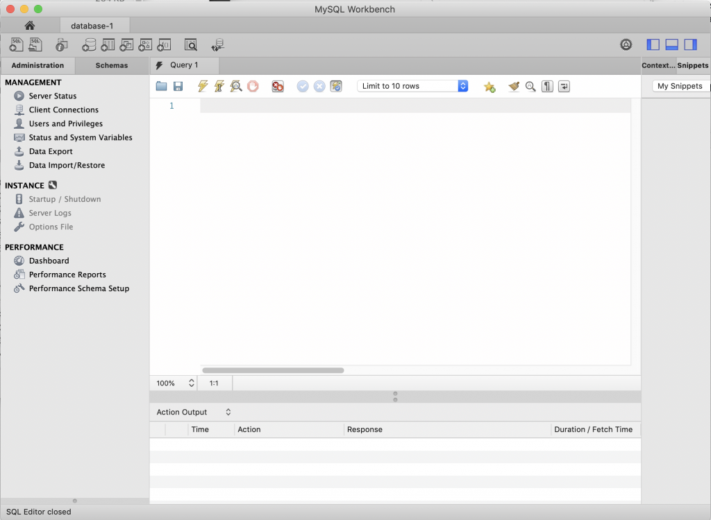Commit transaction checkmark icon
The width and height of the screenshot is (711, 520).
[x=303, y=86]
